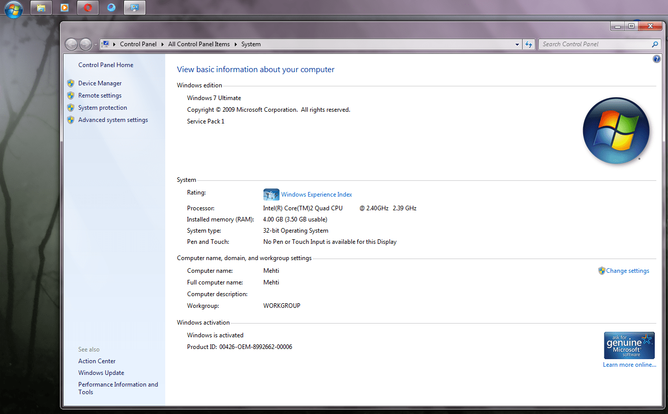The image size is (668, 414).
Task: Open Help with the blue question mark
Action: coord(656,59)
